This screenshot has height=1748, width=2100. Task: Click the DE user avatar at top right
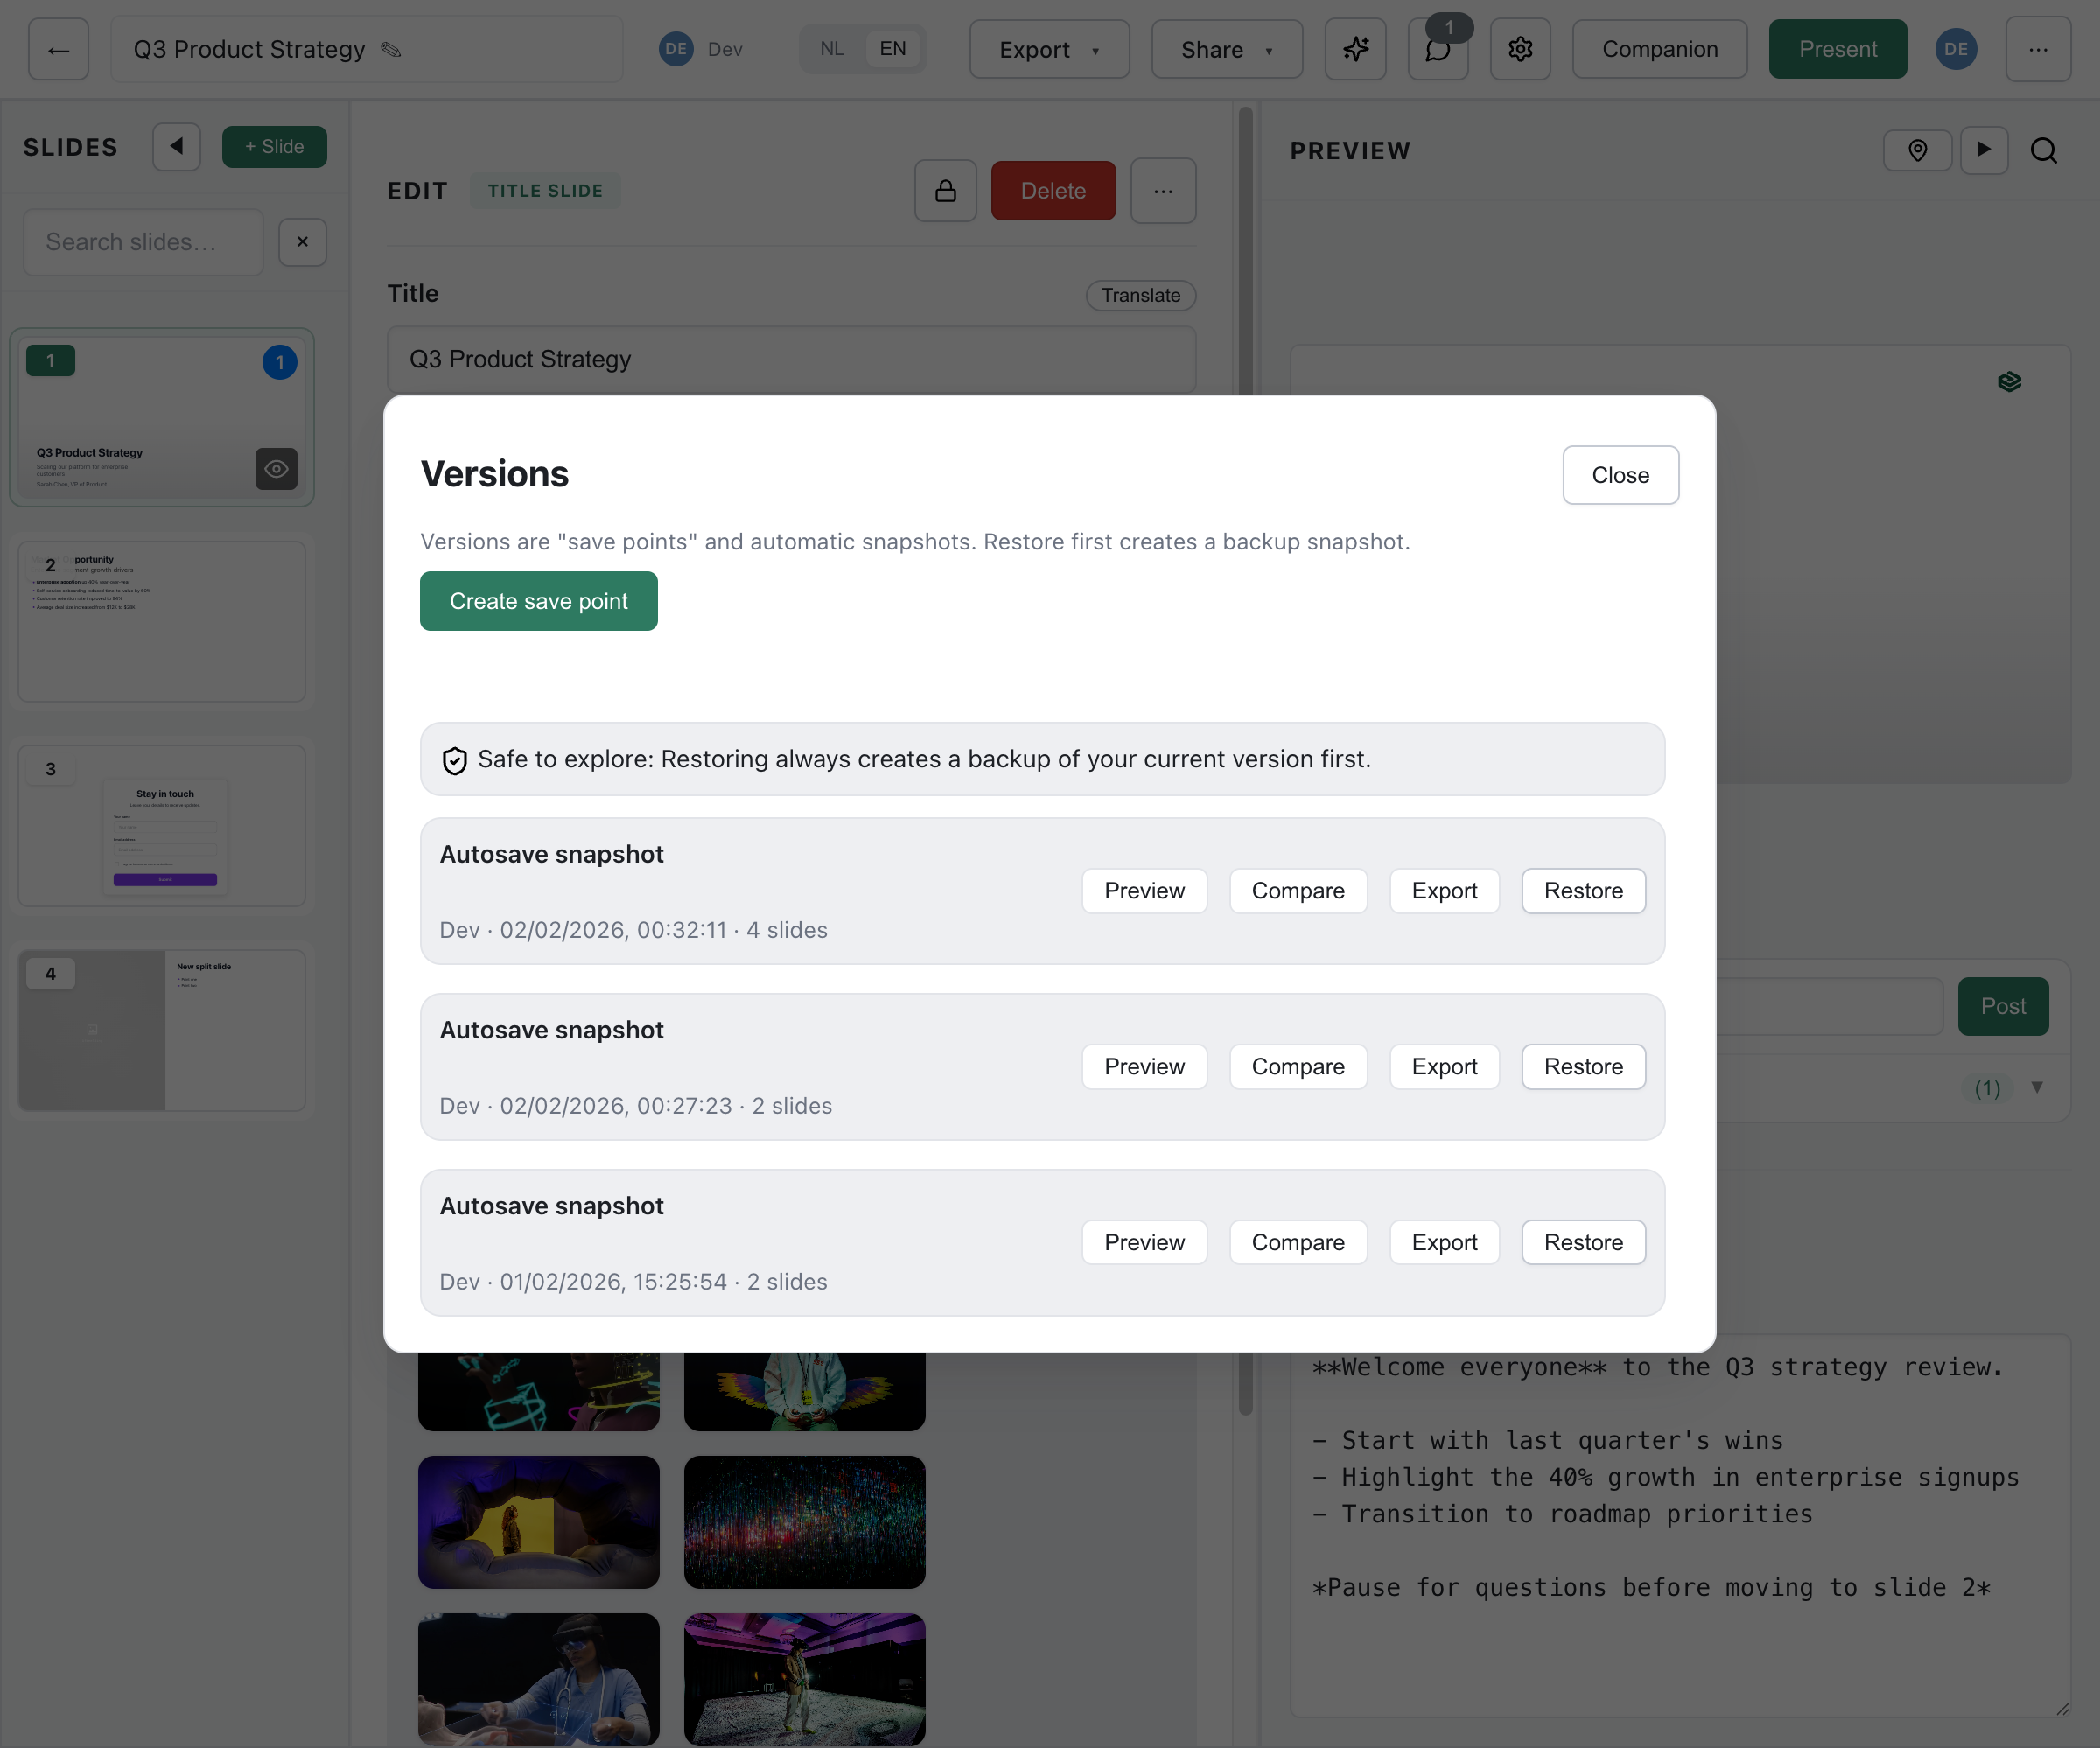tap(1956, 49)
